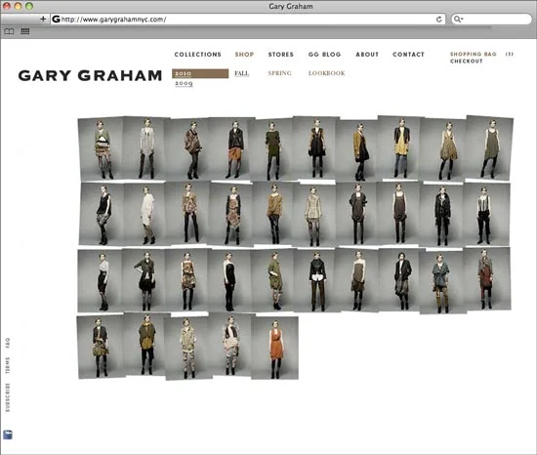The width and height of the screenshot is (537, 455).
Task: Select the FALL season
Action: [242, 73]
